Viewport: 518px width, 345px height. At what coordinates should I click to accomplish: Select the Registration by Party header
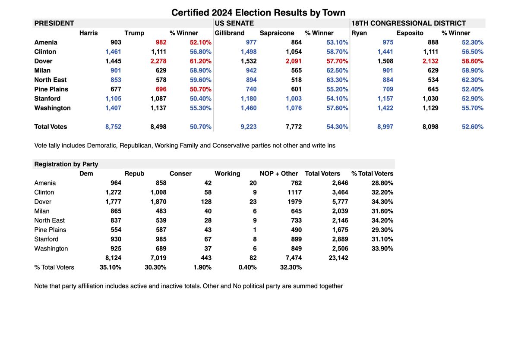tap(66, 164)
